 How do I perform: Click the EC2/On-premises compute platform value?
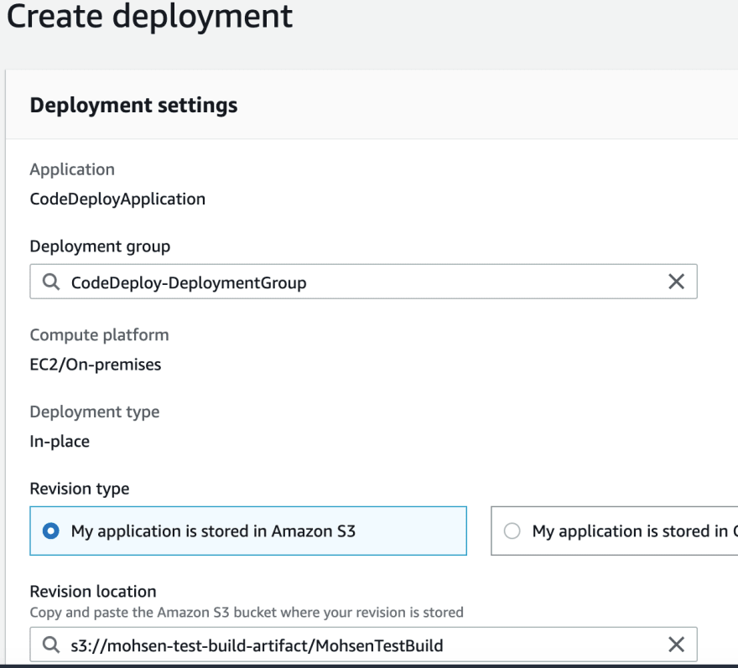coord(96,365)
